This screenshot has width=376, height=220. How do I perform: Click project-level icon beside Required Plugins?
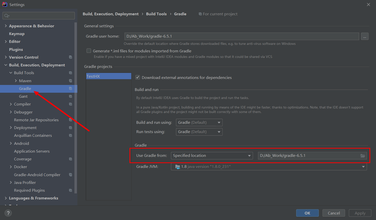click(x=70, y=190)
